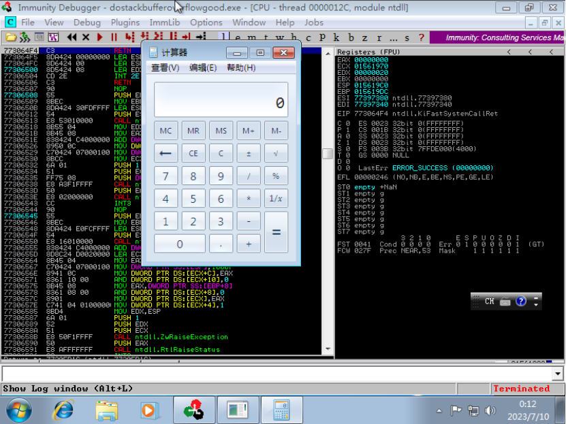Click the calculator equals button
The image size is (566, 424).
click(276, 232)
